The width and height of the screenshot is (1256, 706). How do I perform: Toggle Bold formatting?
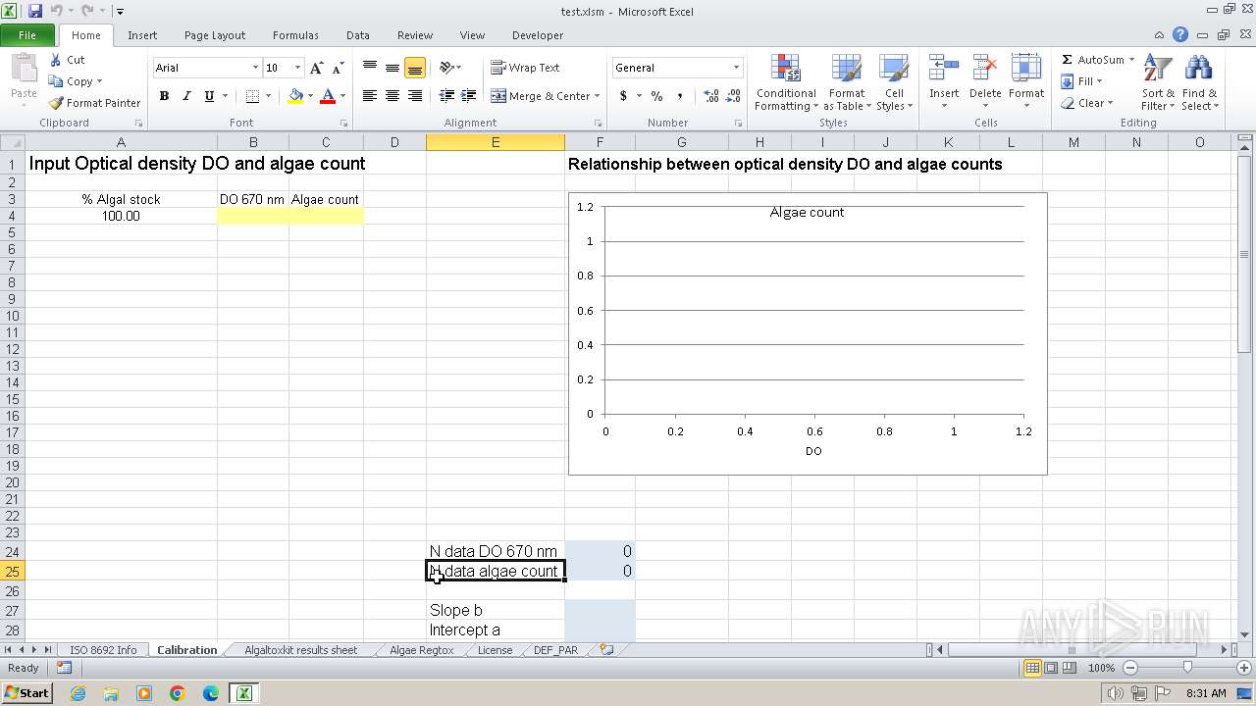pyautogui.click(x=164, y=96)
